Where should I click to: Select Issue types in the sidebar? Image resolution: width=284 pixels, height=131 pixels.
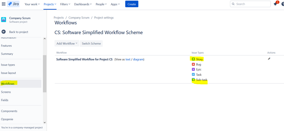(8, 65)
